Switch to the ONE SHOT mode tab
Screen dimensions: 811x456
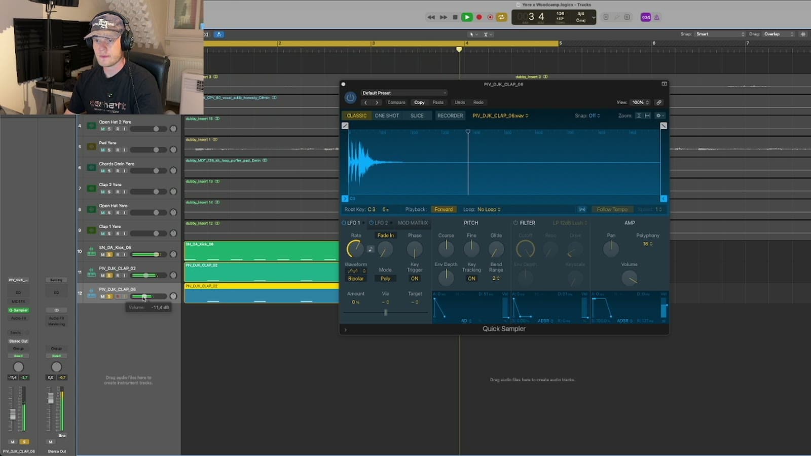(x=387, y=116)
